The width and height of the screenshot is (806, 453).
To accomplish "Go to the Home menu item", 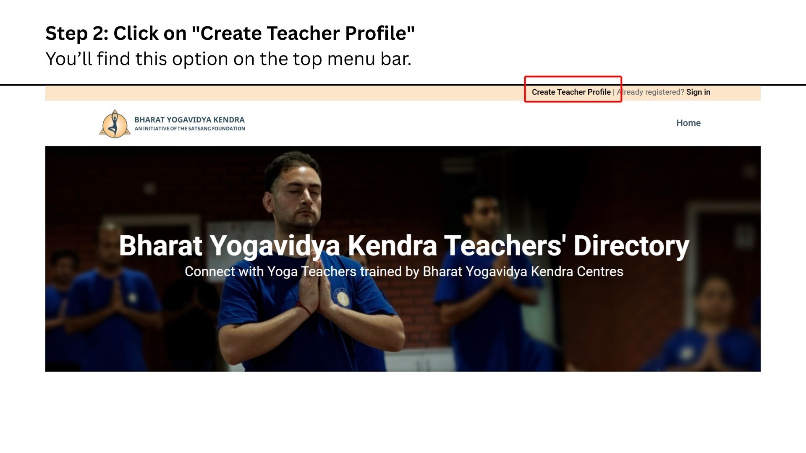I will pos(688,123).
